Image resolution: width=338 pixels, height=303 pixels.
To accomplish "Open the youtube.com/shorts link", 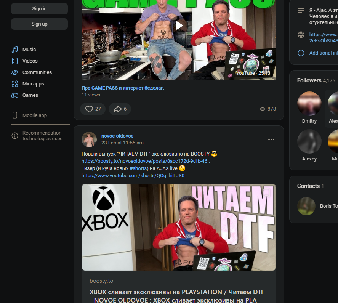I will (x=133, y=176).
